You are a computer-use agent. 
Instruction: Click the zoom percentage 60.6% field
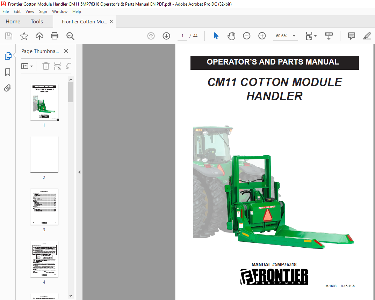[281, 36]
